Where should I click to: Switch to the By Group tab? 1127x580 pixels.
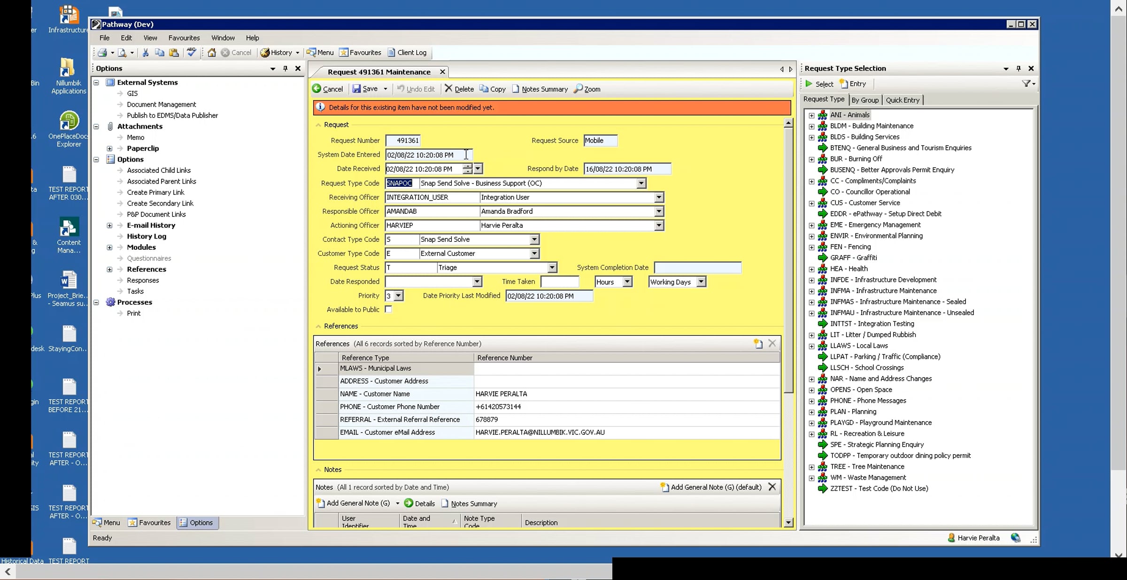(865, 100)
